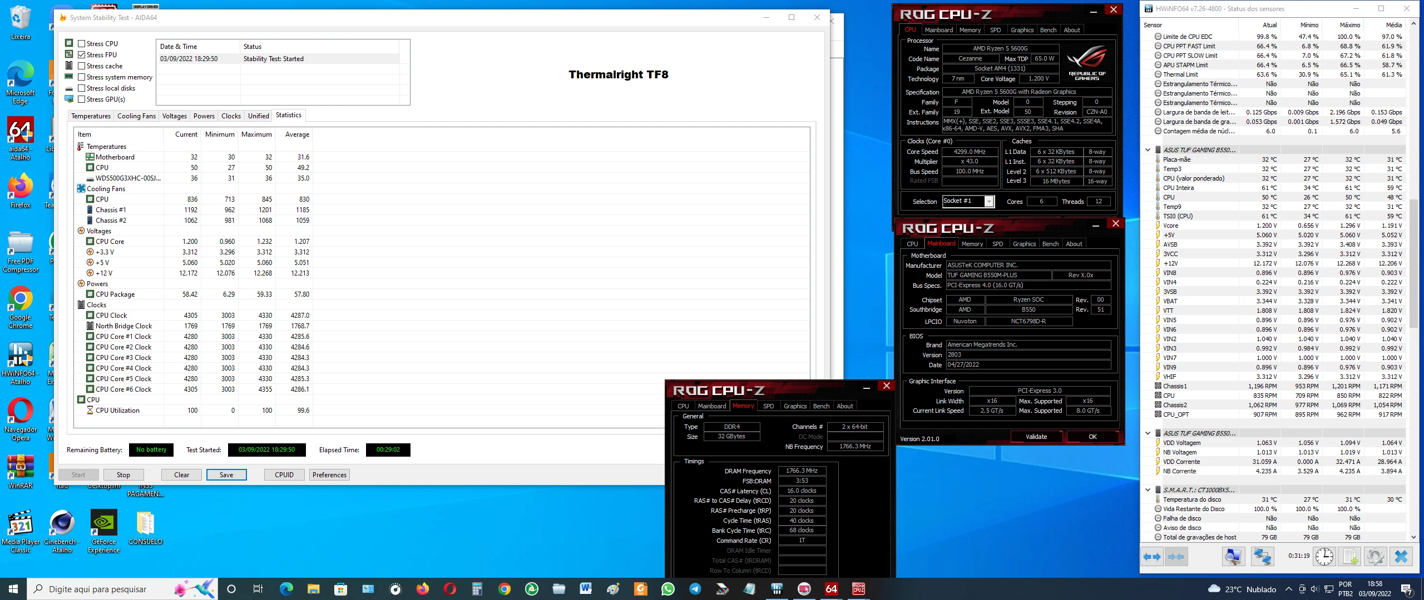The image size is (1424, 600).
Task: Open the SPD tab in the Memory CPU-Z window
Action: click(x=768, y=406)
